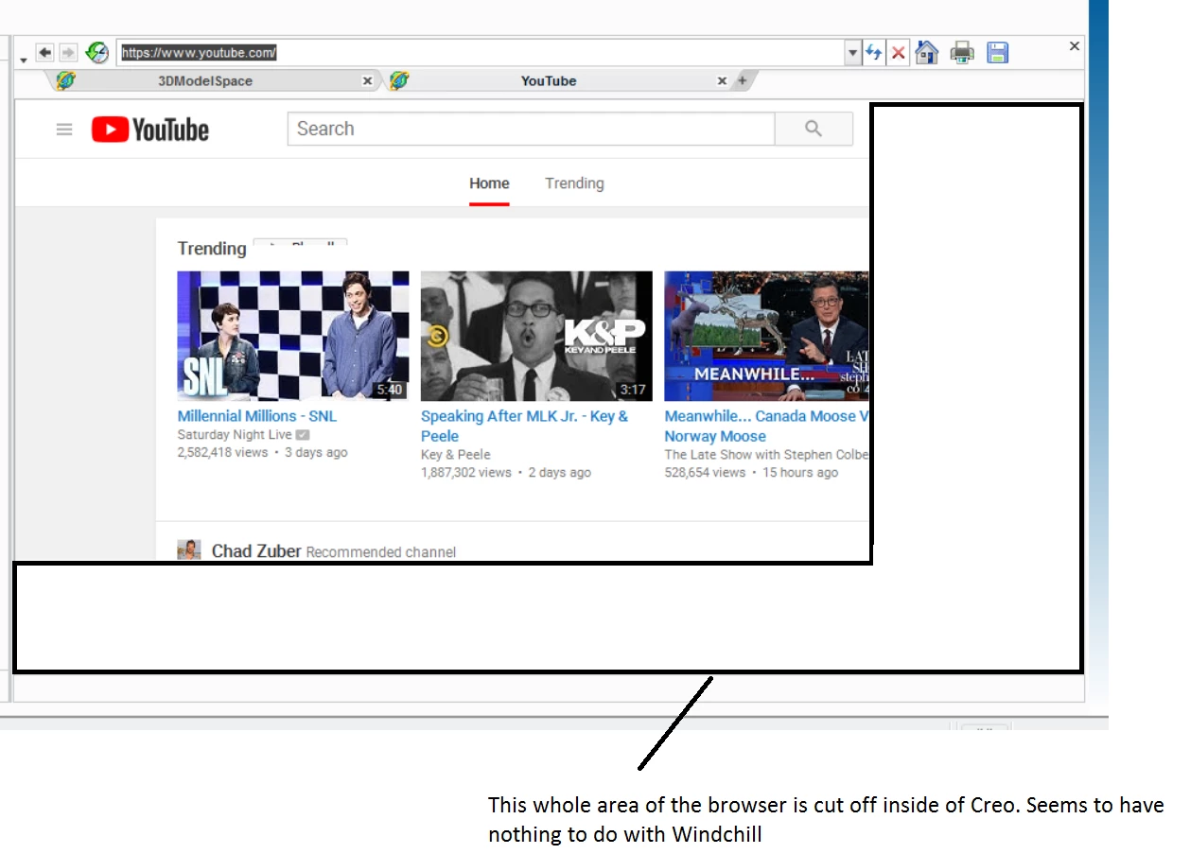Visit The Late Show with Stephen Colbert channel

766,455
